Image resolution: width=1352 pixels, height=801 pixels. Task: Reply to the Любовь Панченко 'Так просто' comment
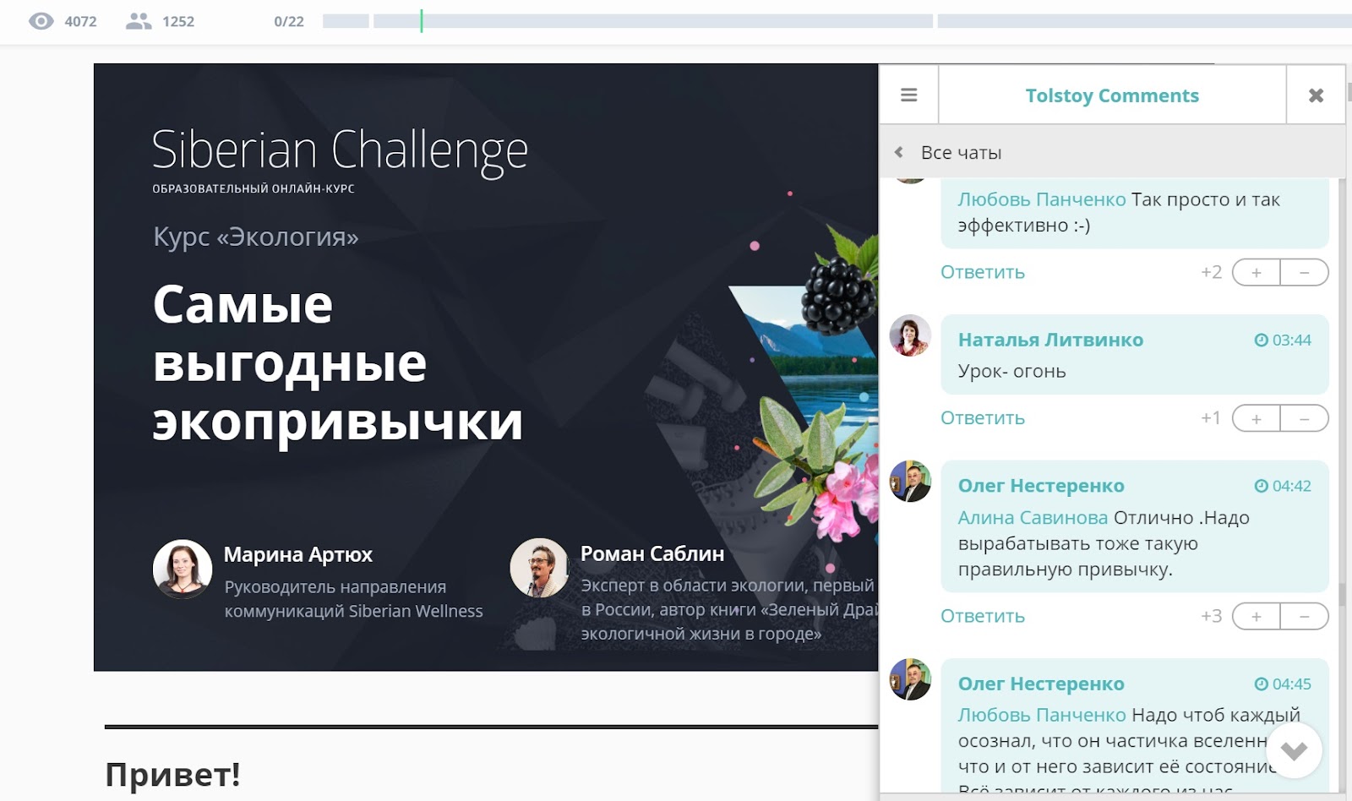[983, 272]
